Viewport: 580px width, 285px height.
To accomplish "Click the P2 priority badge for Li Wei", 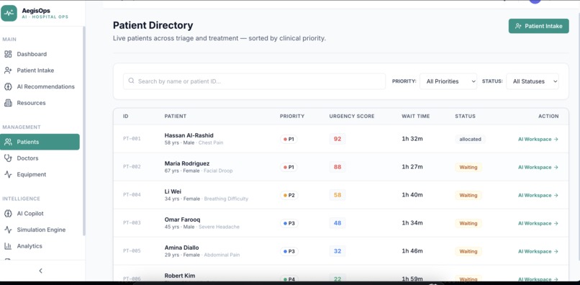I will pos(289,196).
